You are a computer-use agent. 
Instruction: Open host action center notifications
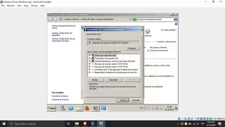point(220,124)
